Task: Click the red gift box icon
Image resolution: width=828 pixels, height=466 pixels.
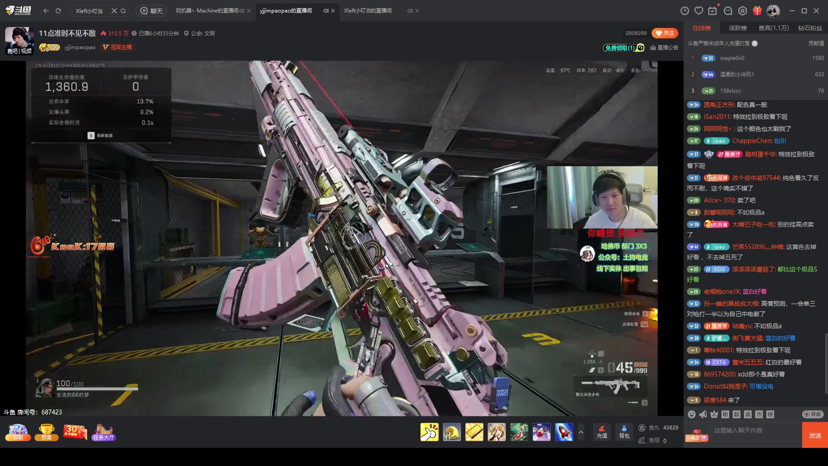Action: tap(757, 11)
